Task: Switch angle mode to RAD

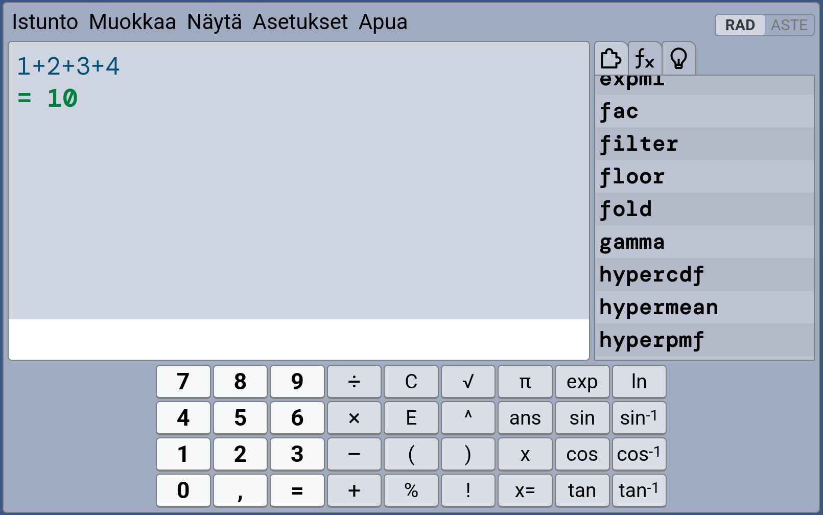Action: pyautogui.click(x=740, y=25)
